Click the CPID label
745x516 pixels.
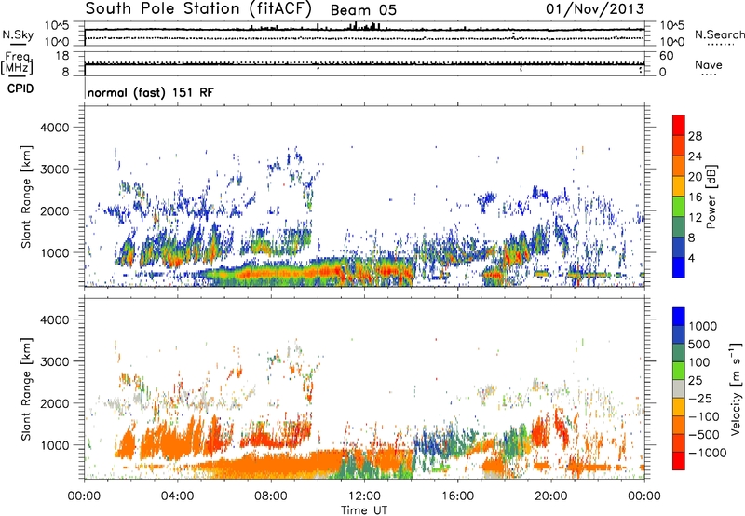click(x=20, y=88)
